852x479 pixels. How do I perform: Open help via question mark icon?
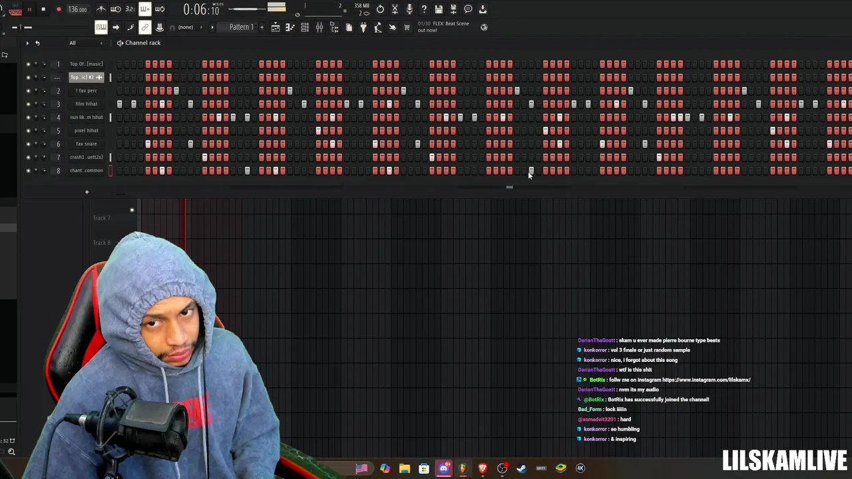tap(424, 9)
